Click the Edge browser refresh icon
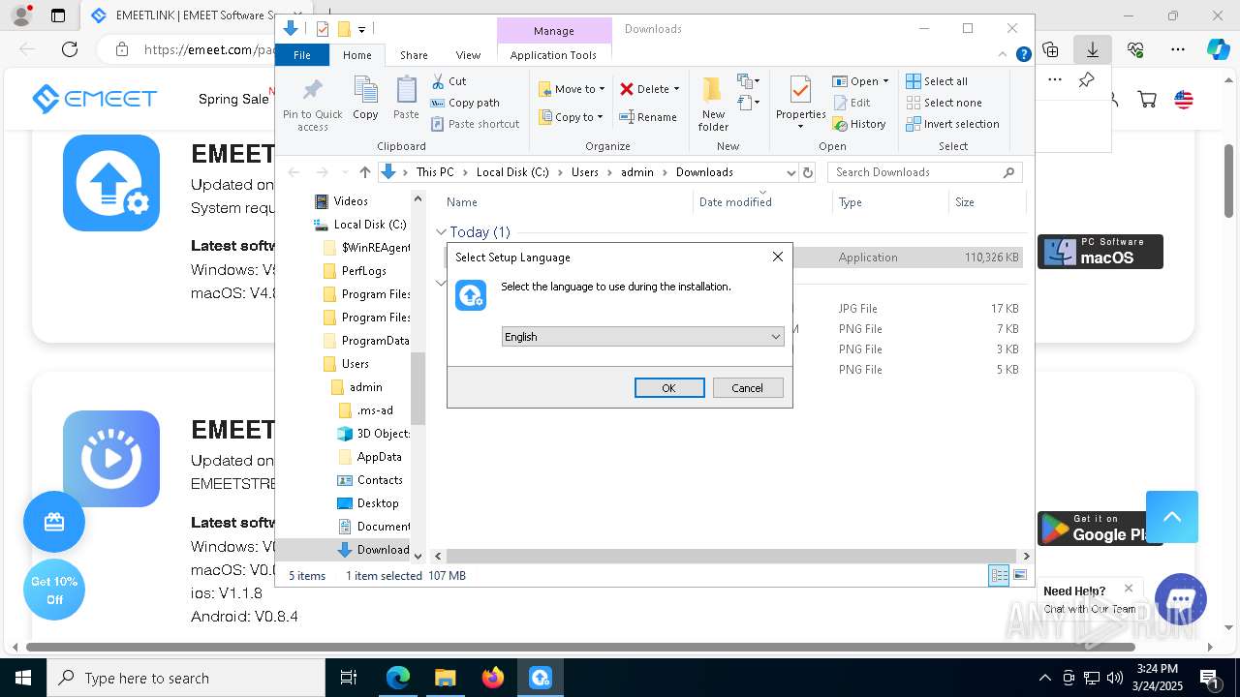Image resolution: width=1240 pixels, height=697 pixels. coord(70,49)
